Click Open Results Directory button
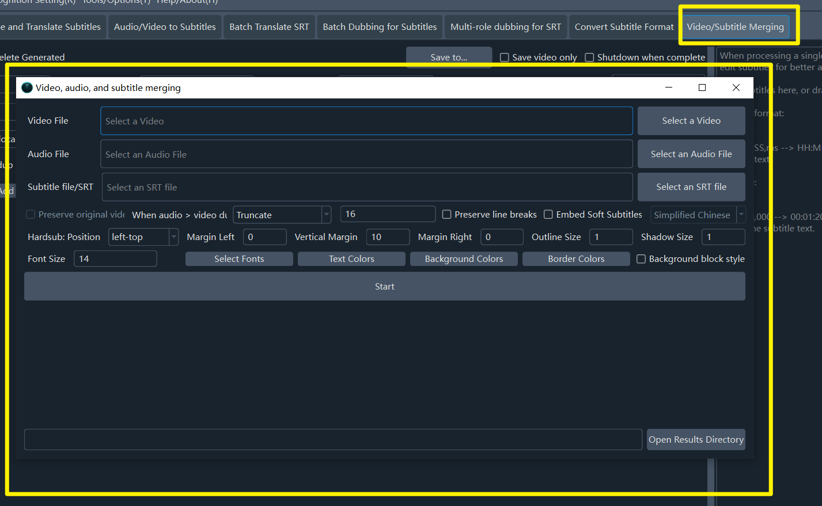The height and width of the screenshot is (506, 822). click(x=695, y=440)
